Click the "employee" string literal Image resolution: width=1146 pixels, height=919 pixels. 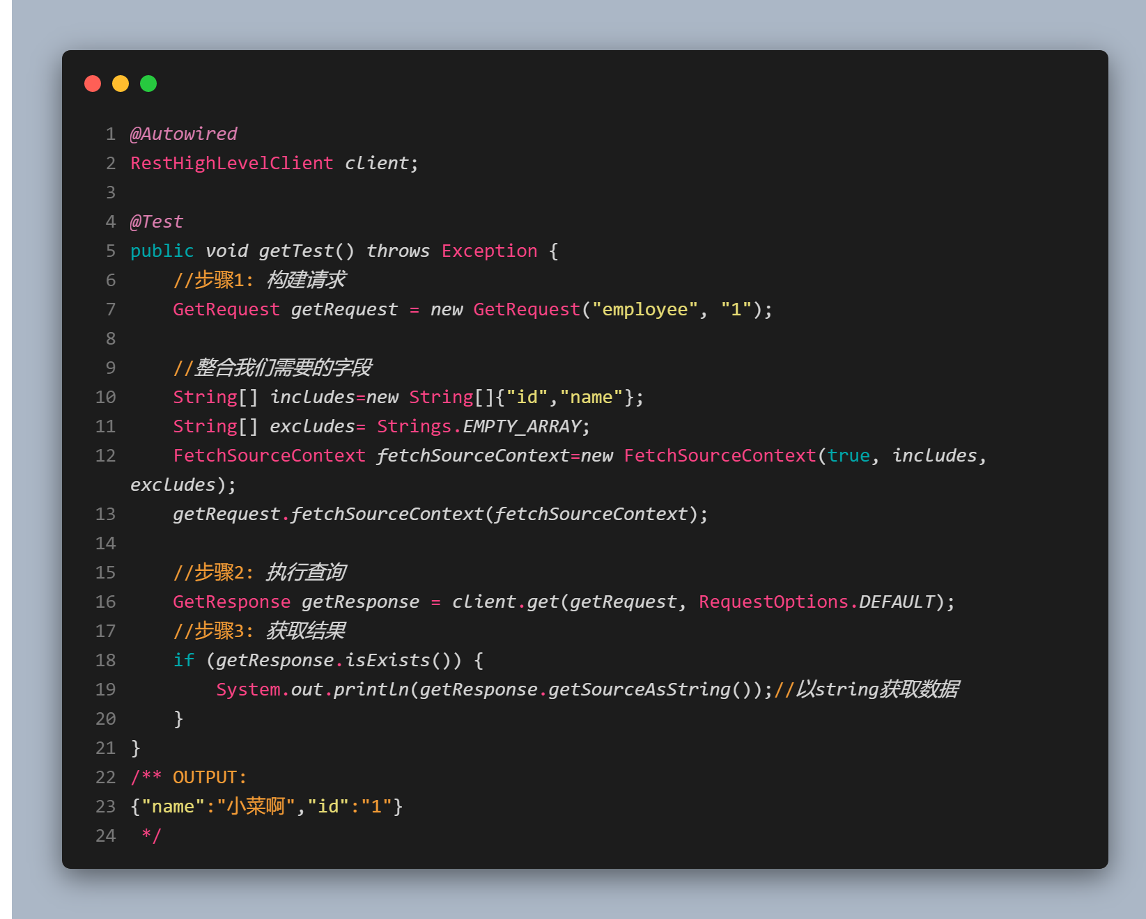[x=645, y=309]
